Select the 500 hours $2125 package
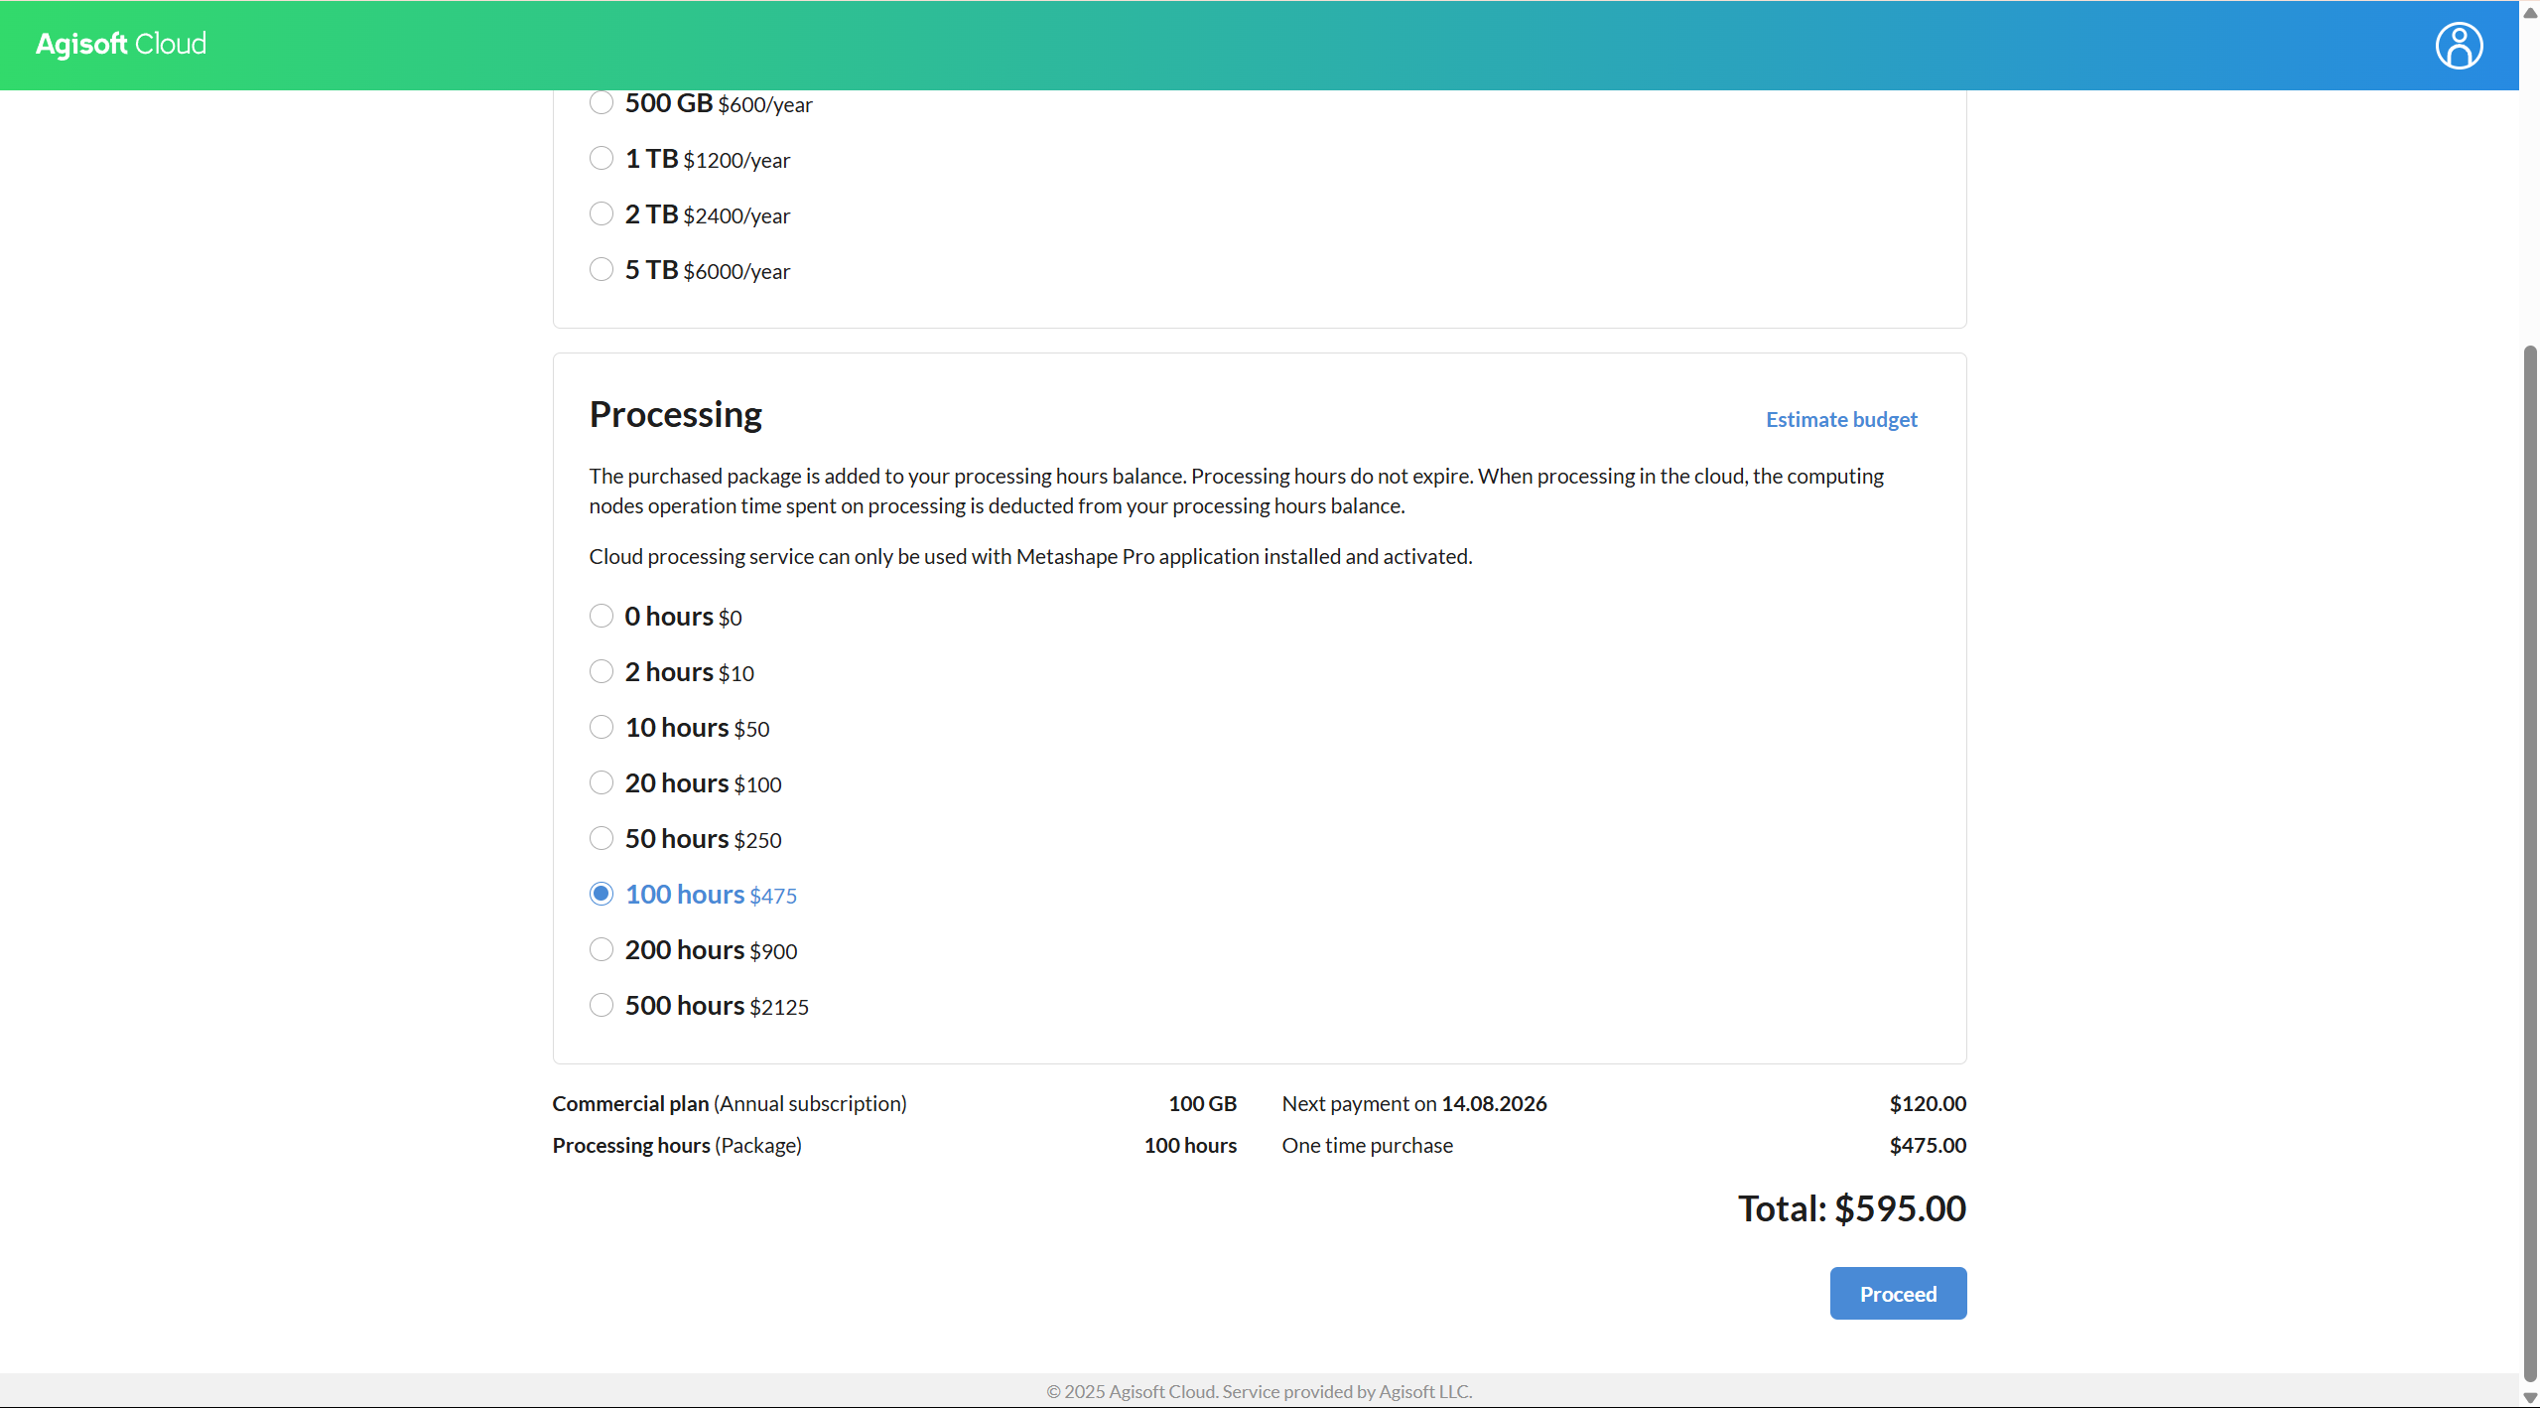Image resolution: width=2540 pixels, height=1408 pixels. click(601, 1005)
